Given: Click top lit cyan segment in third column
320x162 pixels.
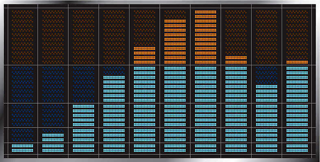Looking at the screenshot, I should (x=83, y=106).
